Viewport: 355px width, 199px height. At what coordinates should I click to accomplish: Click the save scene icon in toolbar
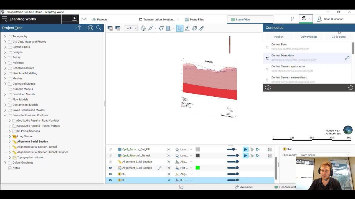pos(110,28)
